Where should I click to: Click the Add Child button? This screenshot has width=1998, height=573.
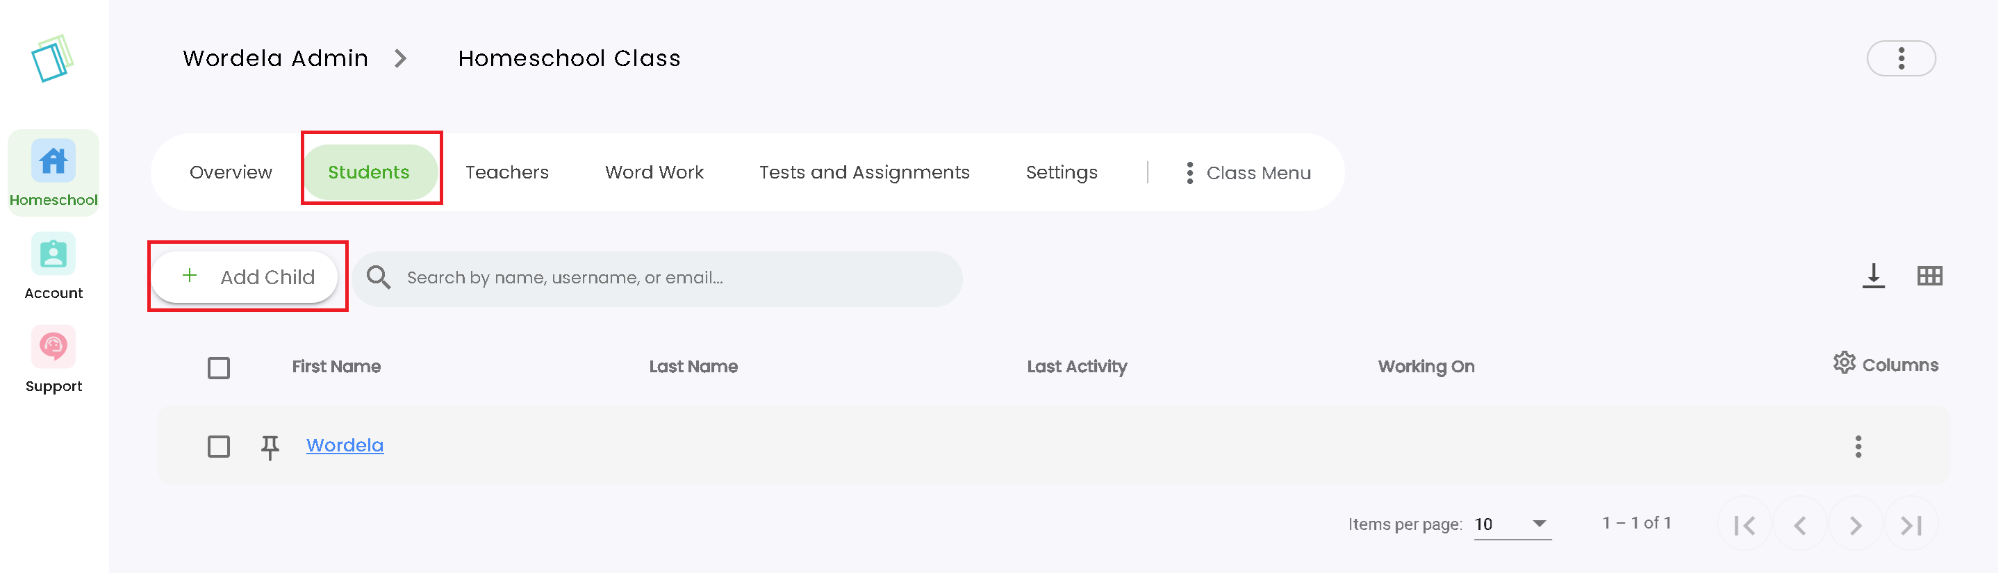click(247, 277)
